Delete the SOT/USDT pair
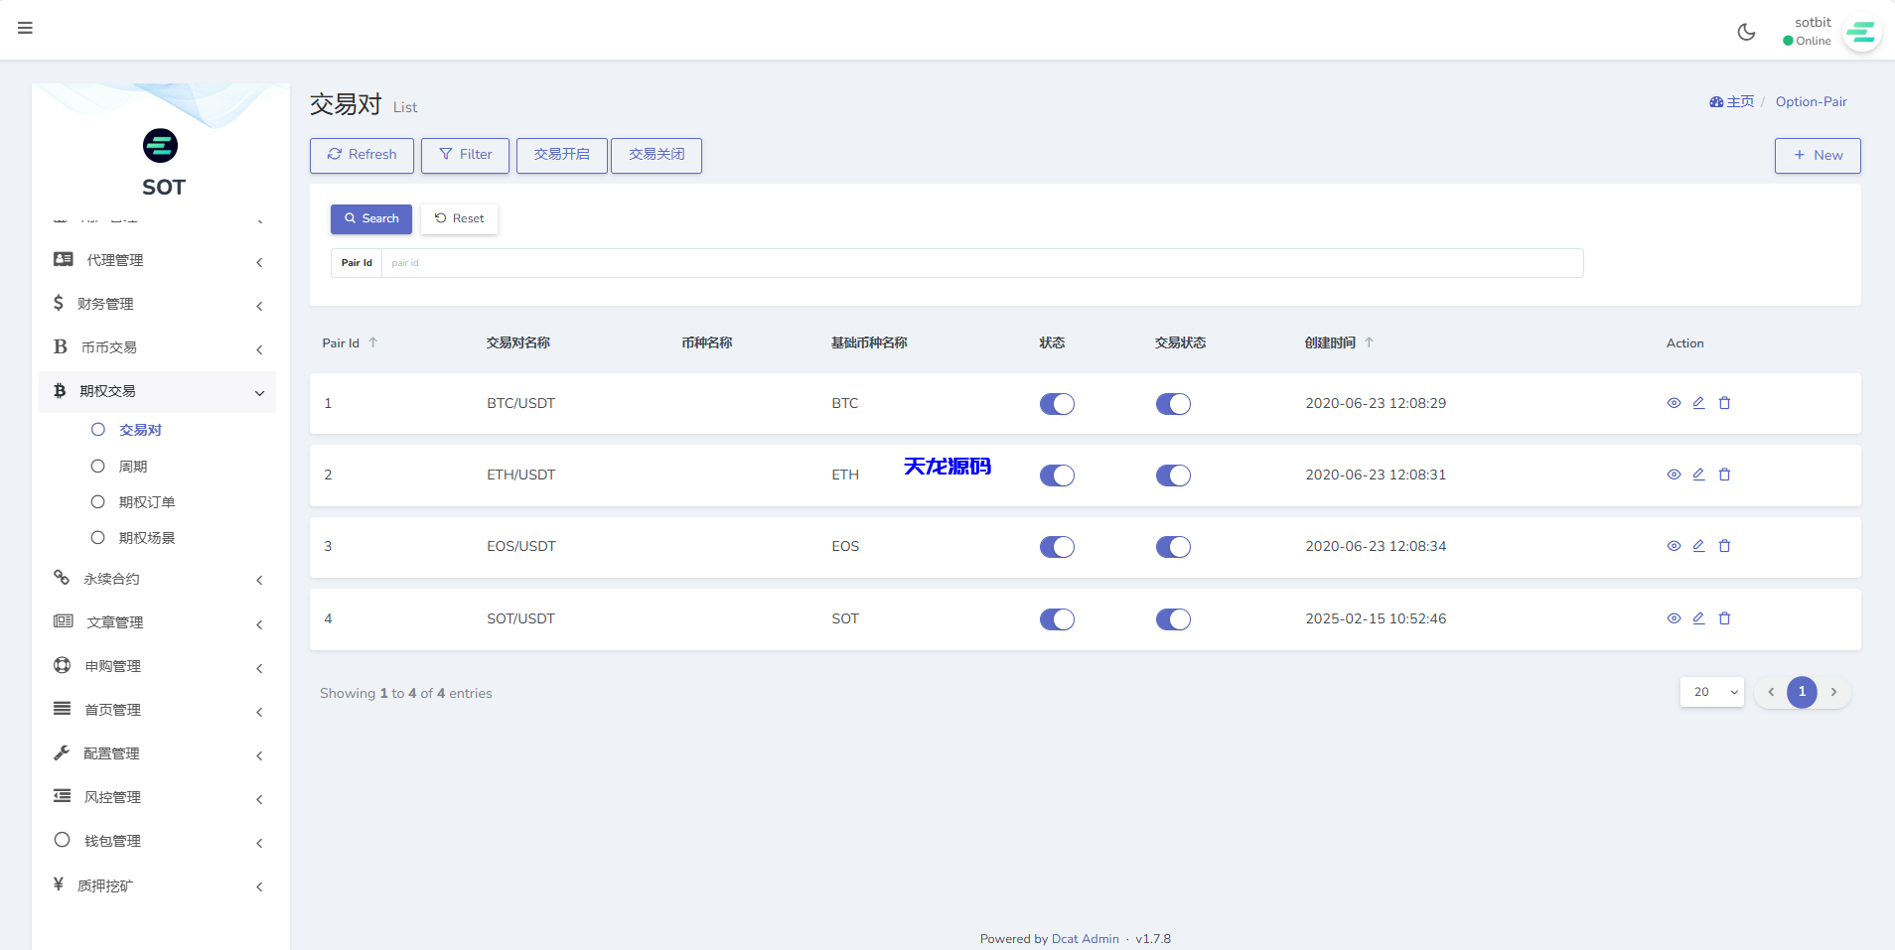 (1724, 618)
